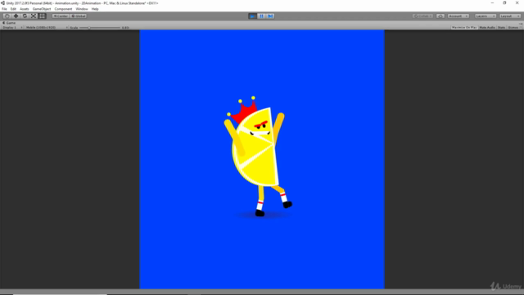This screenshot has width=524, height=295.
Task: Open the Collab dropdown
Action: [422, 16]
